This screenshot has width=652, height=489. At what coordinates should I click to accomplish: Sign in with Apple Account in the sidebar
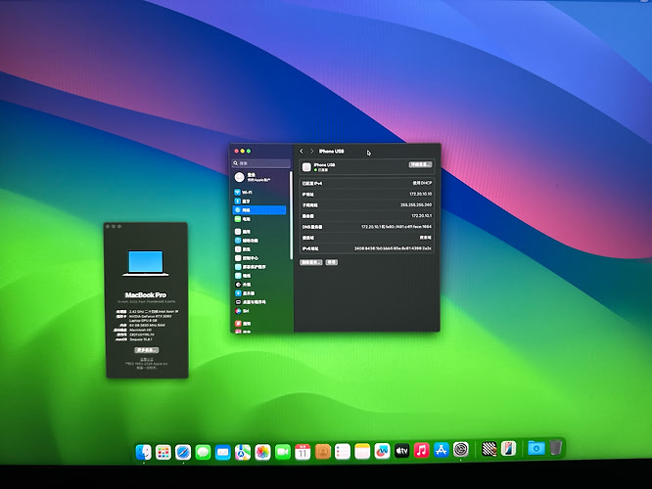click(x=259, y=177)
